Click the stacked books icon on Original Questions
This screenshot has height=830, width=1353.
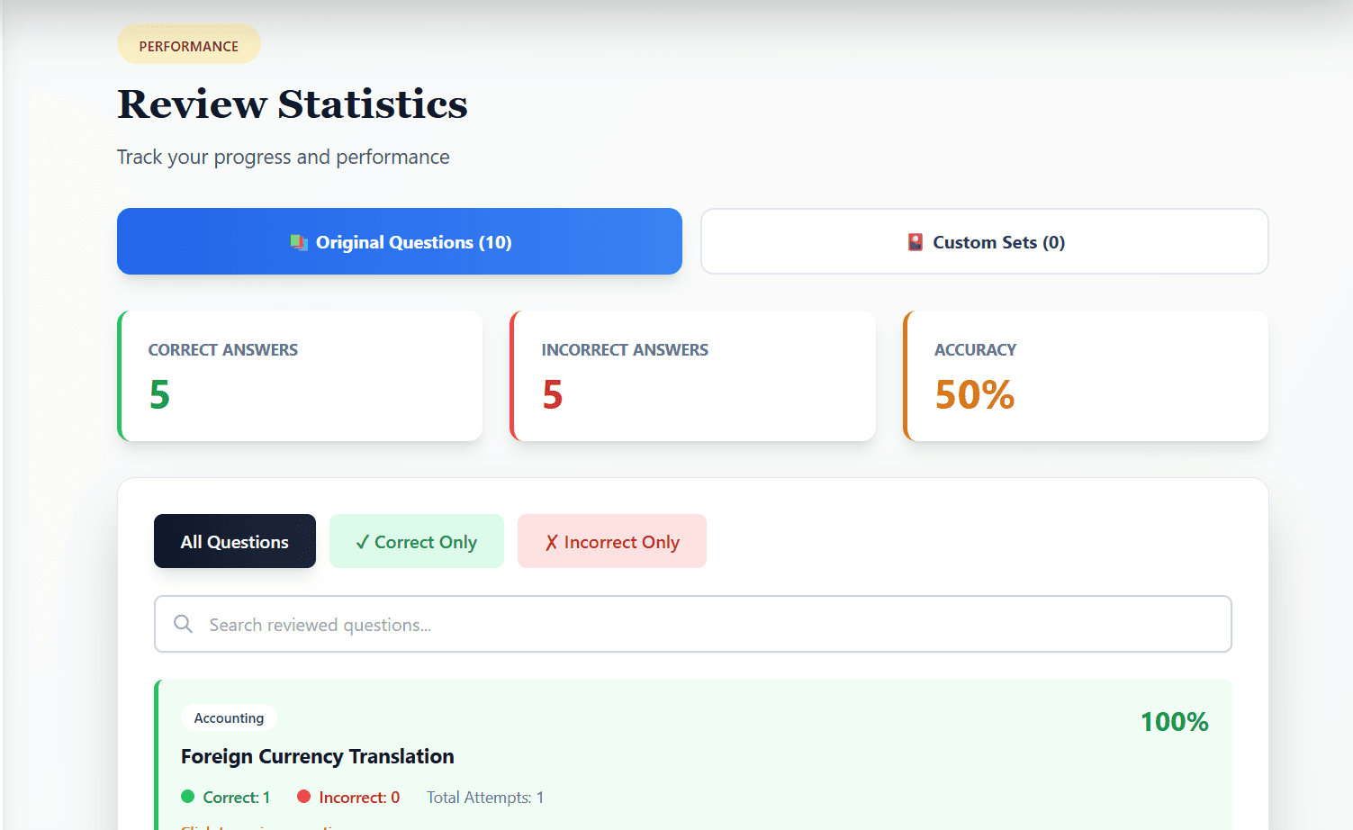(299, 241)
